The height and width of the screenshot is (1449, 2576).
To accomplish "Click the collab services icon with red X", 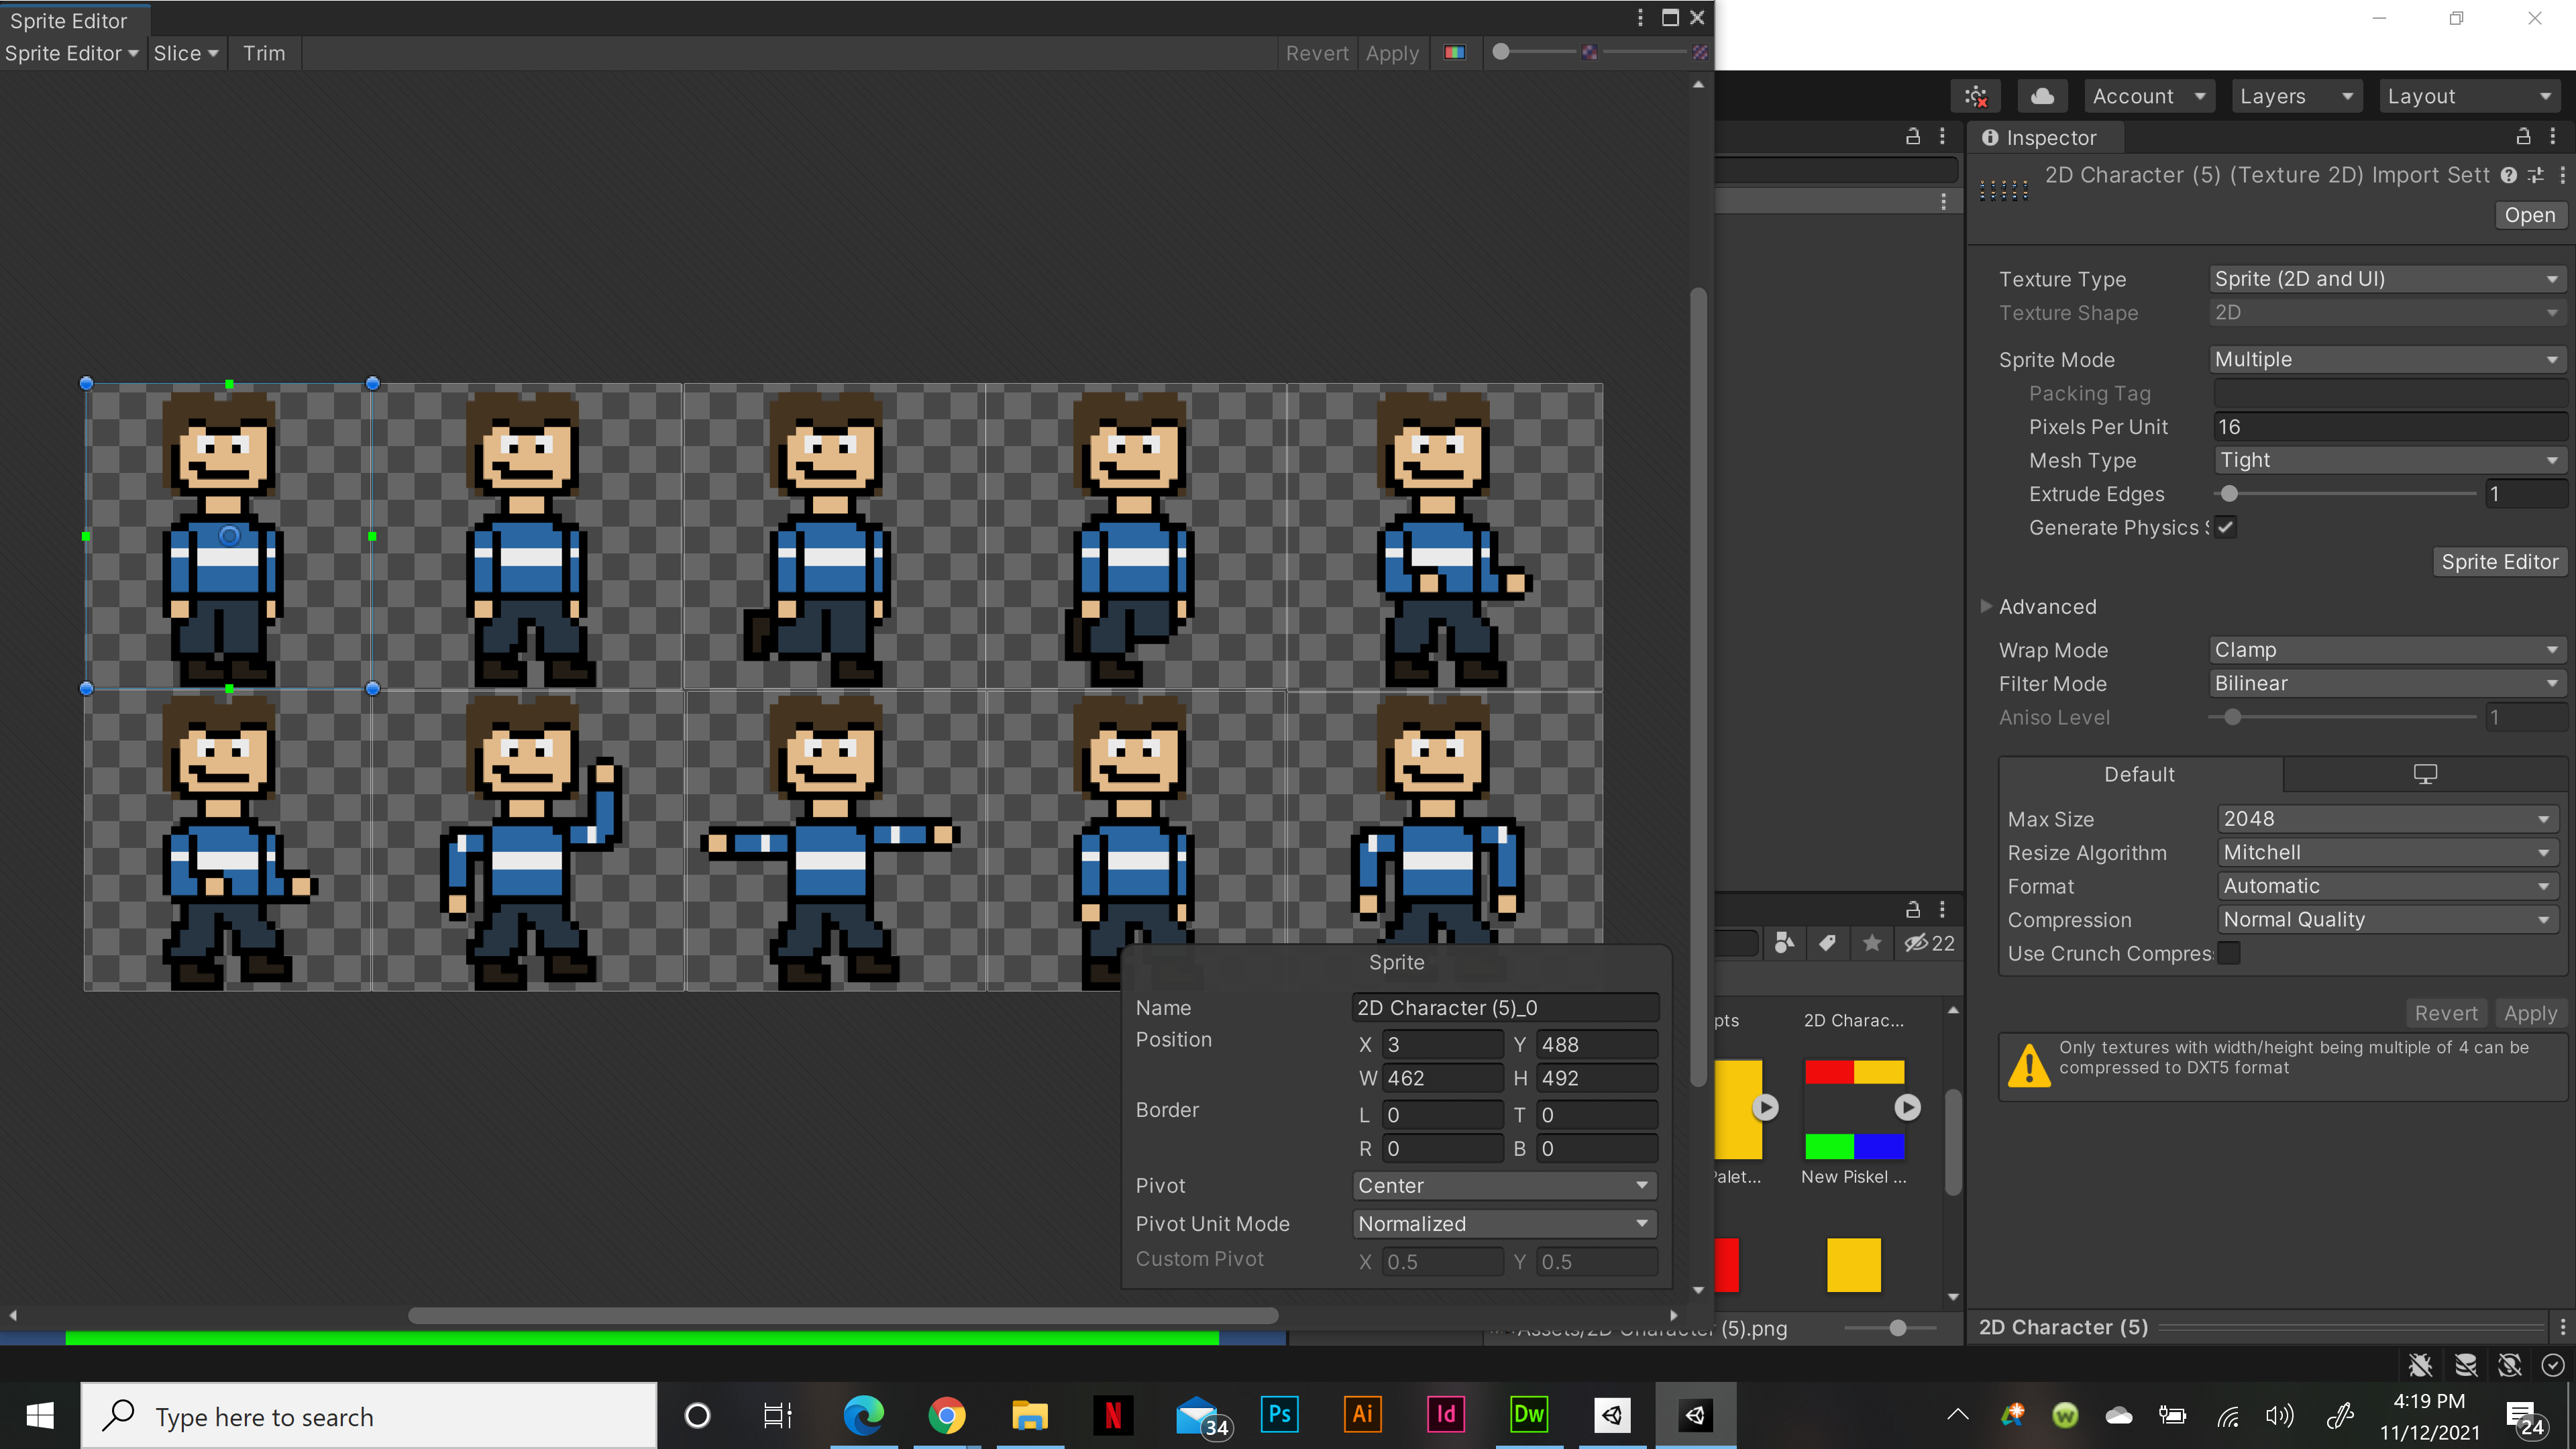I will click(1975, 96).
